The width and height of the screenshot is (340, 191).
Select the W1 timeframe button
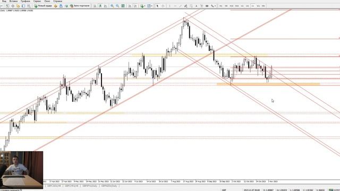tap(258, 6)
